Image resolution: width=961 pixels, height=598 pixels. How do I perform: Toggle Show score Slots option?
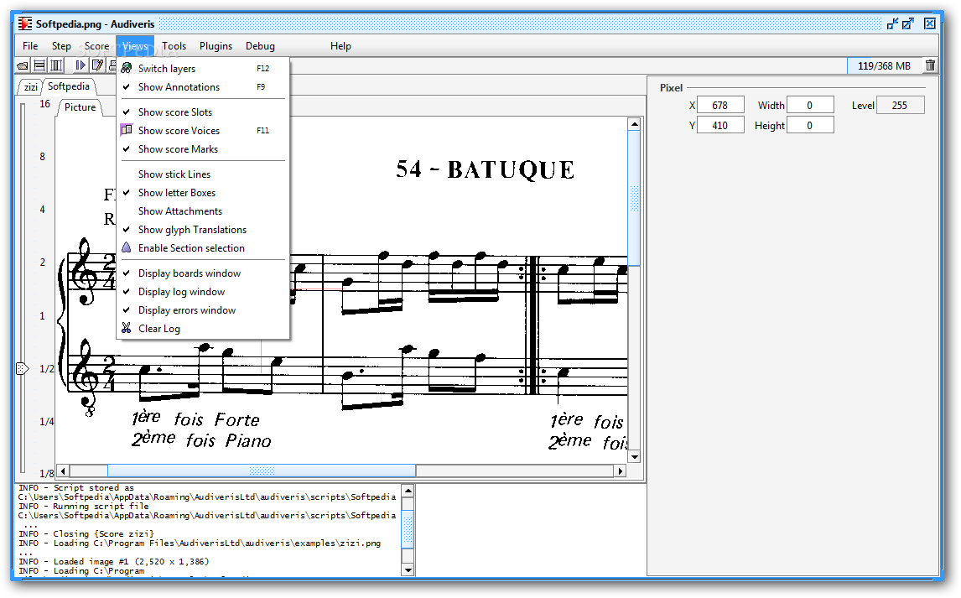click(202, 112)
